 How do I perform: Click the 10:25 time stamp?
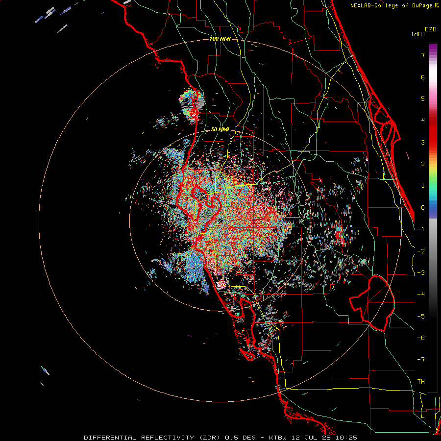(346, 438)
